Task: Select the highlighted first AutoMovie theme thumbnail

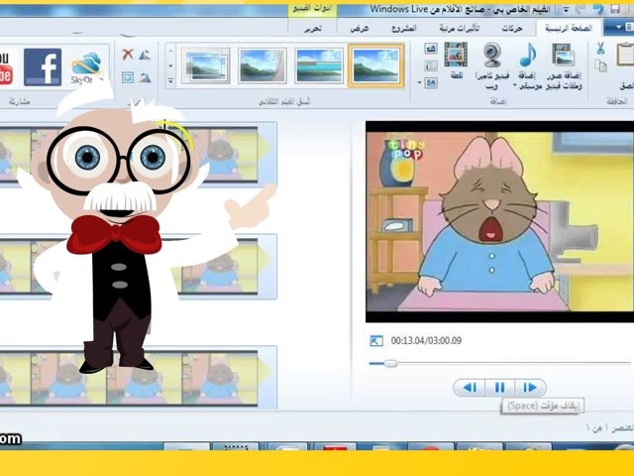Action: [x=375, y=65]
